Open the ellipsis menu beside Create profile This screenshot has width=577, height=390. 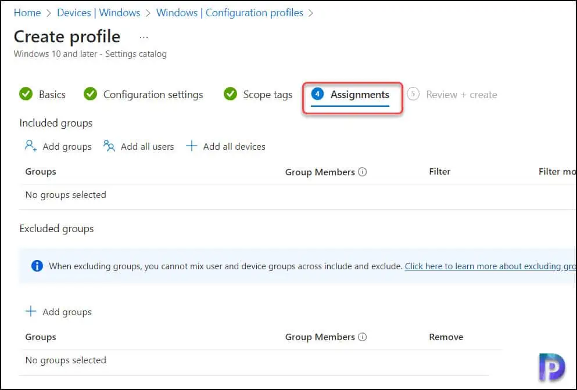coord(144,37)
